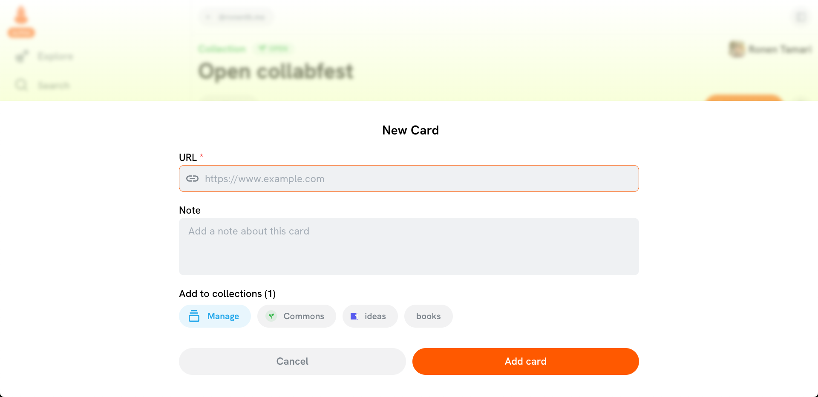Toggle the books collection chip
Viewport: 818px width, 397px height.
428,316
